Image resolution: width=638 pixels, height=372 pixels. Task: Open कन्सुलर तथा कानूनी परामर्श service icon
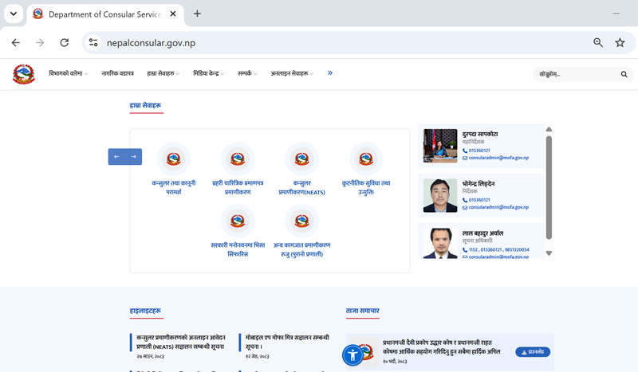point(174,159)
